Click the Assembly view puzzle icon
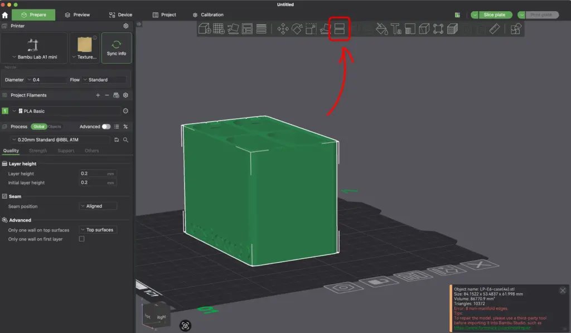The width and height of the screenshot is (571, 333). [x=516, y=29]
